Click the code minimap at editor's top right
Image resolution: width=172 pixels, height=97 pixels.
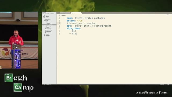168,15
